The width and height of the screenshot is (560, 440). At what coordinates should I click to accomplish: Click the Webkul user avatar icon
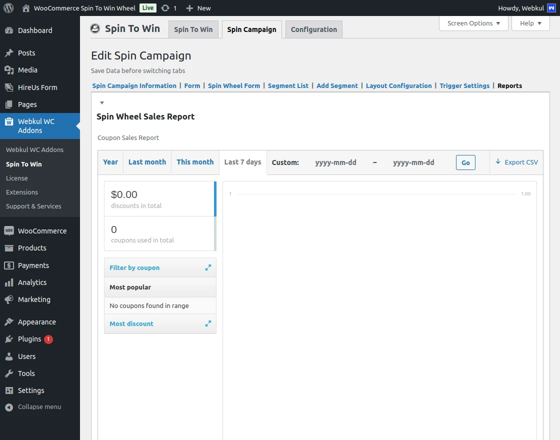(551, 8)
